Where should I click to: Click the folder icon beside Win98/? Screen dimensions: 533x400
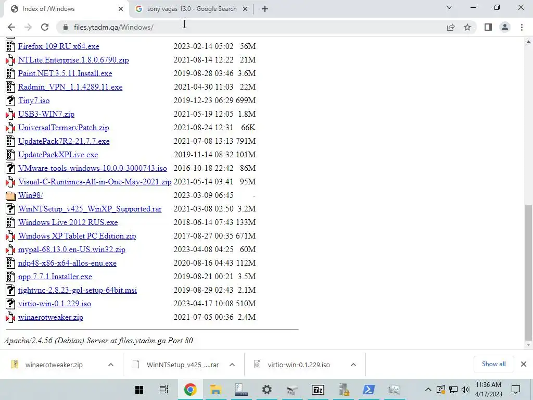point(10,196)
